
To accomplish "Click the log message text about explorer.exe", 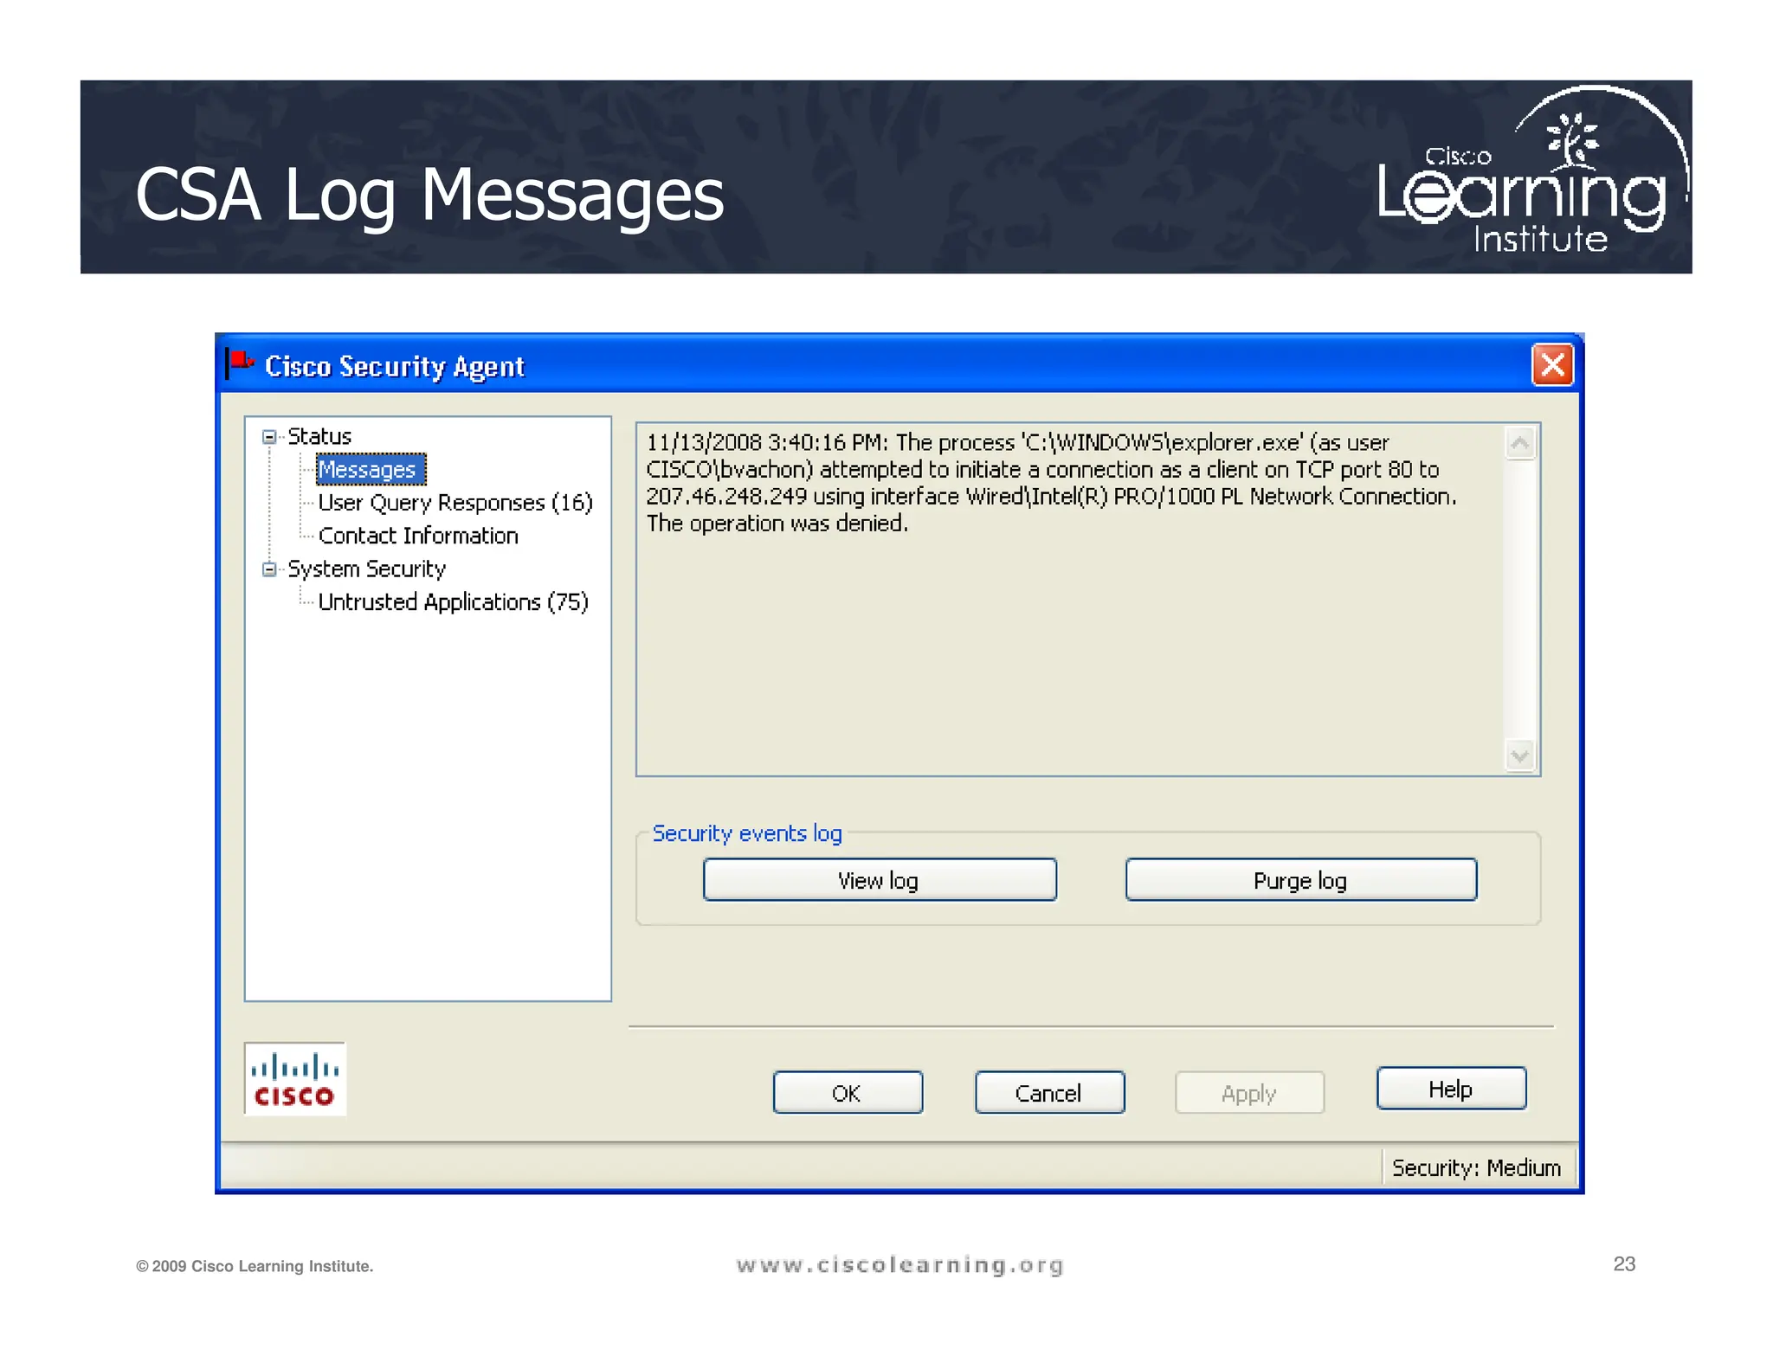I will pos(1052,483).
